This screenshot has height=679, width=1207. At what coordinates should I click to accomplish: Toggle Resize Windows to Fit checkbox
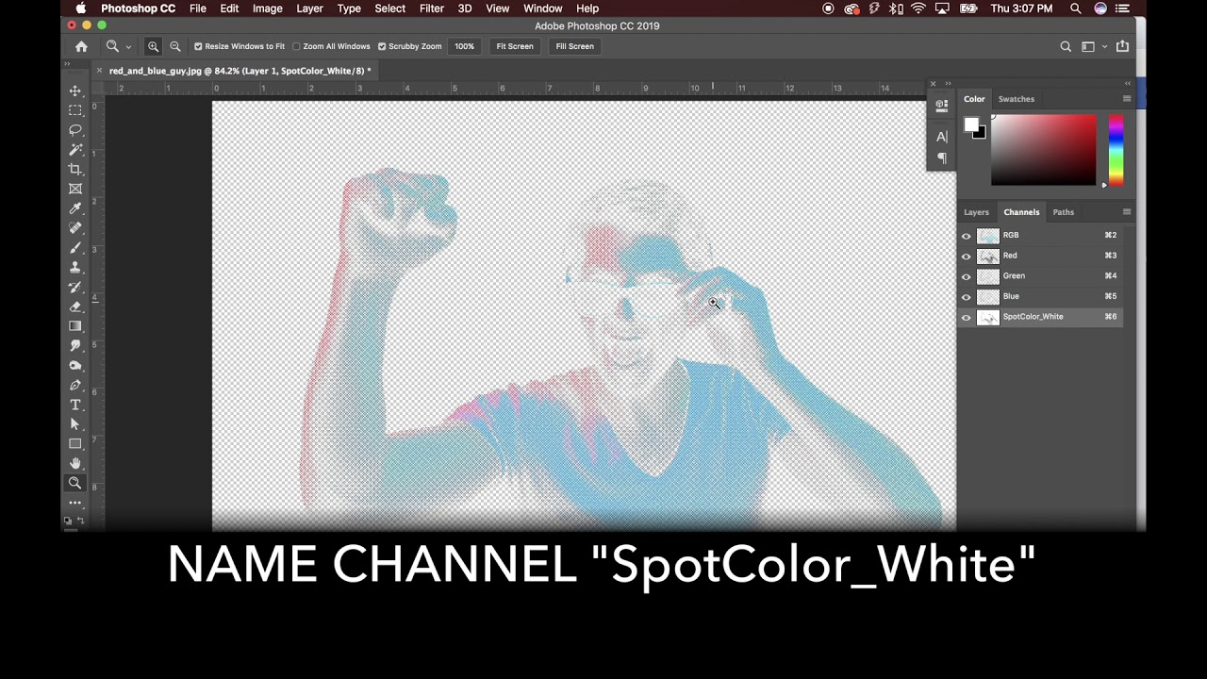(x=198, y=46)
